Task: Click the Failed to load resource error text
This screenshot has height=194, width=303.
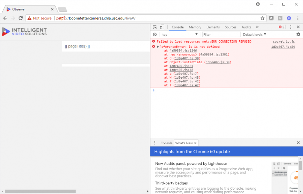Action: pyautogui.click(x=204, y=41)
